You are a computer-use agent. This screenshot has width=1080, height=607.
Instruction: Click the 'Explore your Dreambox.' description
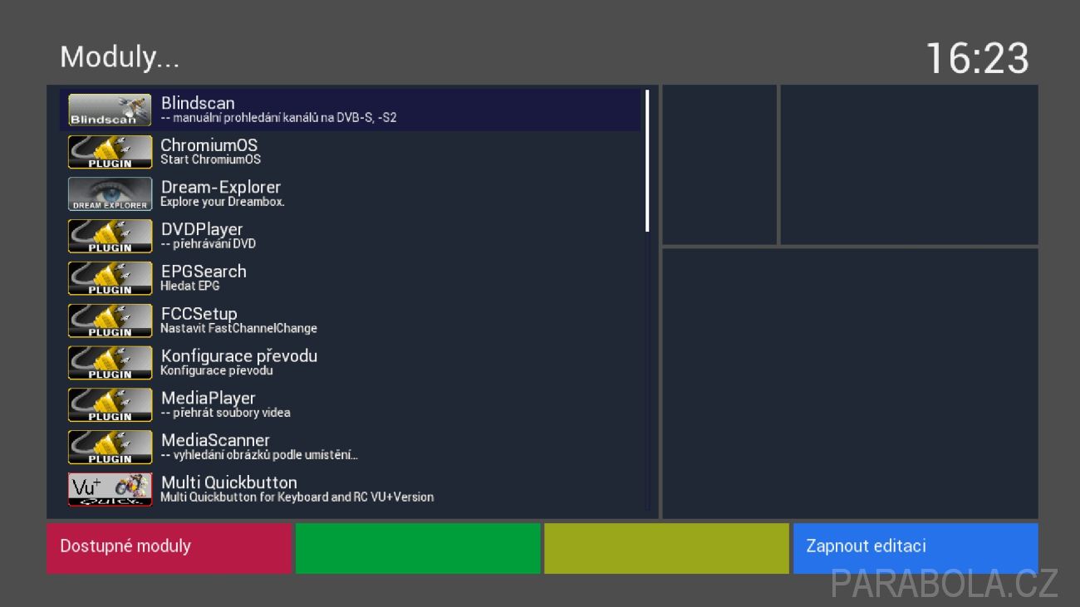[x=223, y=202]
